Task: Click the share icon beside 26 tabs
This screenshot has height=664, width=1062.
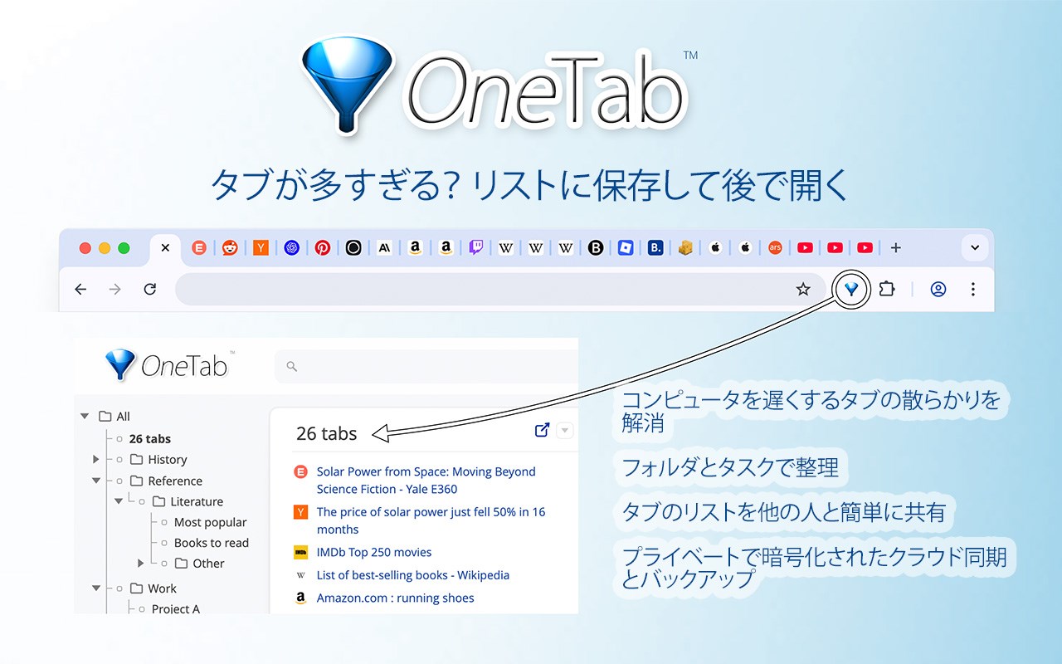Action: 542,430
